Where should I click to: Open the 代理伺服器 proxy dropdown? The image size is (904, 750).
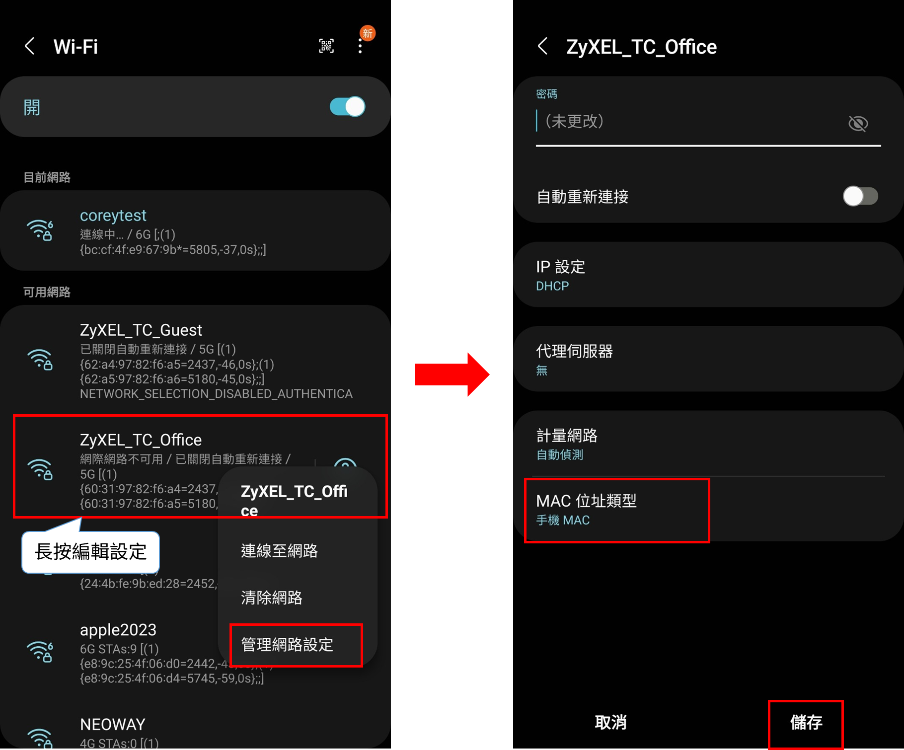tap(708, 359)
